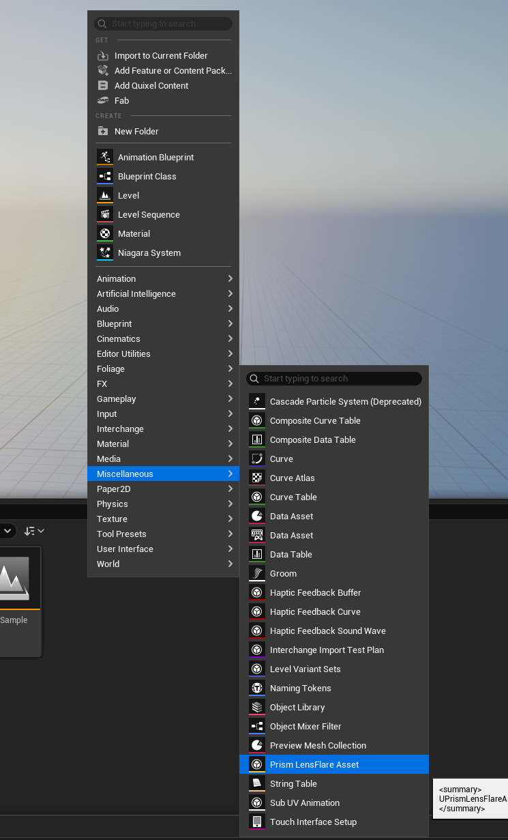Click the Blueprint Class icon
This screenshot has height=840, width=508.
(x=104, y=176)
